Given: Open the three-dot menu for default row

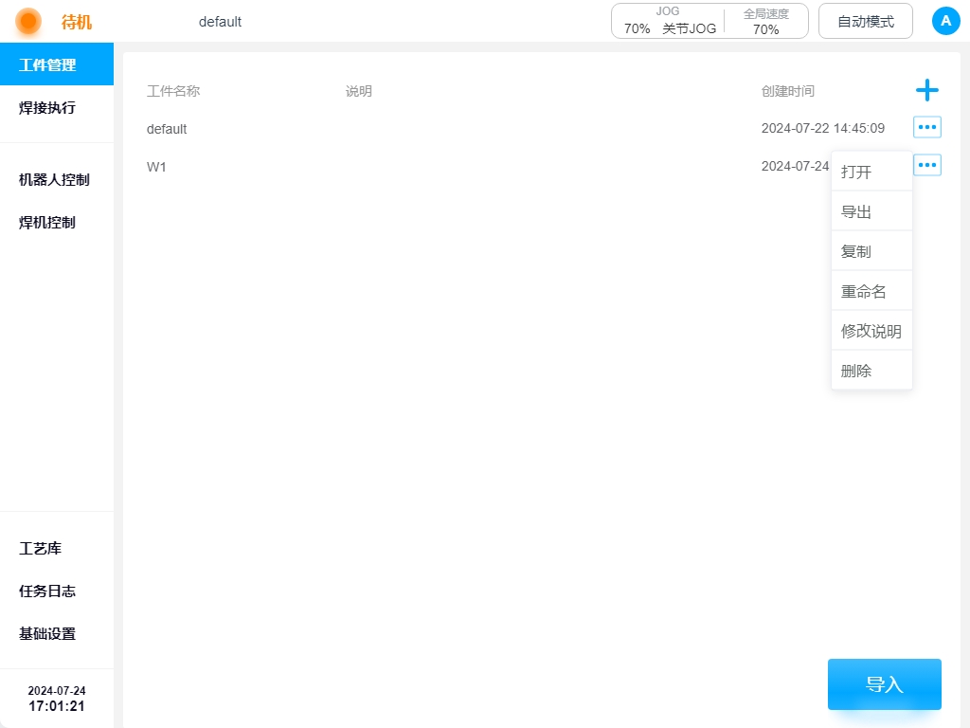Looking at the screenshot, I should click(926, 127).
